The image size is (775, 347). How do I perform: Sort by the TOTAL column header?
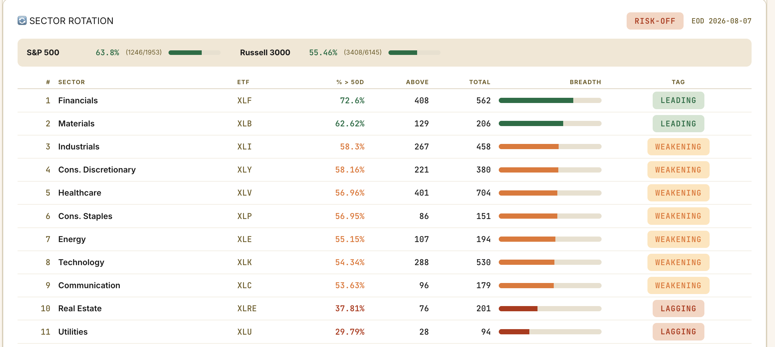(x=480, y=82)
